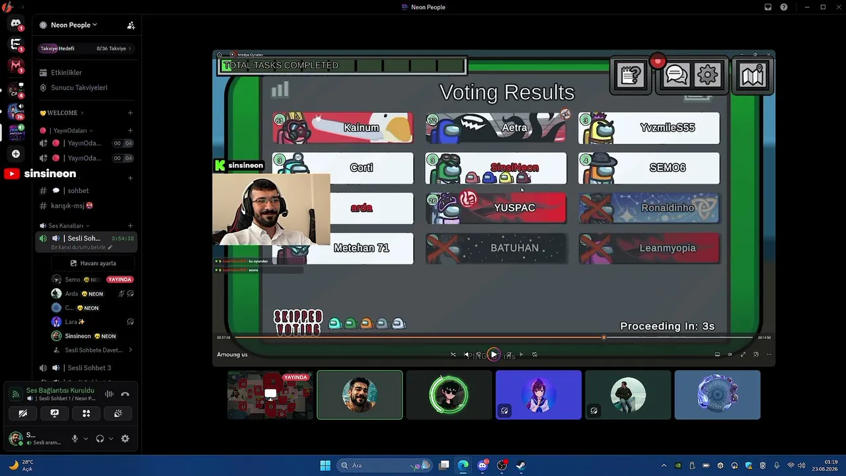Image resolution: width=846 pixels, height=476 pixels.
Task: Show hidden system tray icons
Action: coord(664,465)
